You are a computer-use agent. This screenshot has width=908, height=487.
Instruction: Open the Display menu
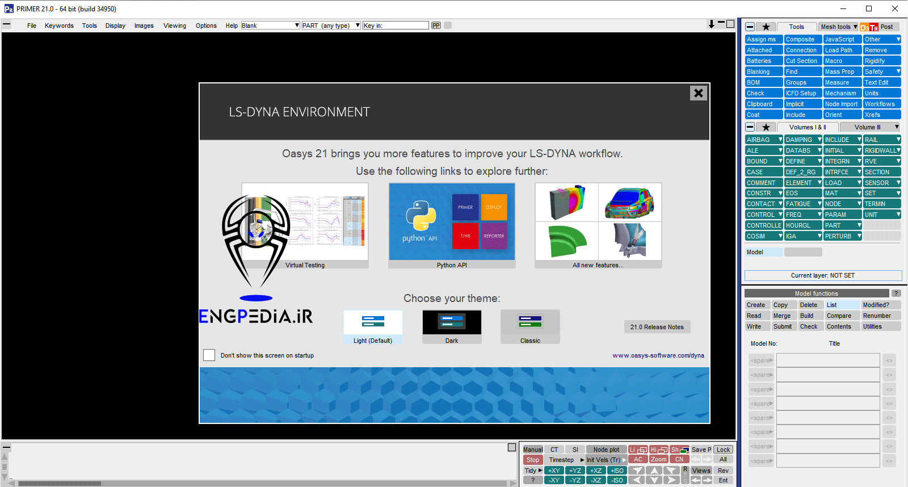point(115,26)
